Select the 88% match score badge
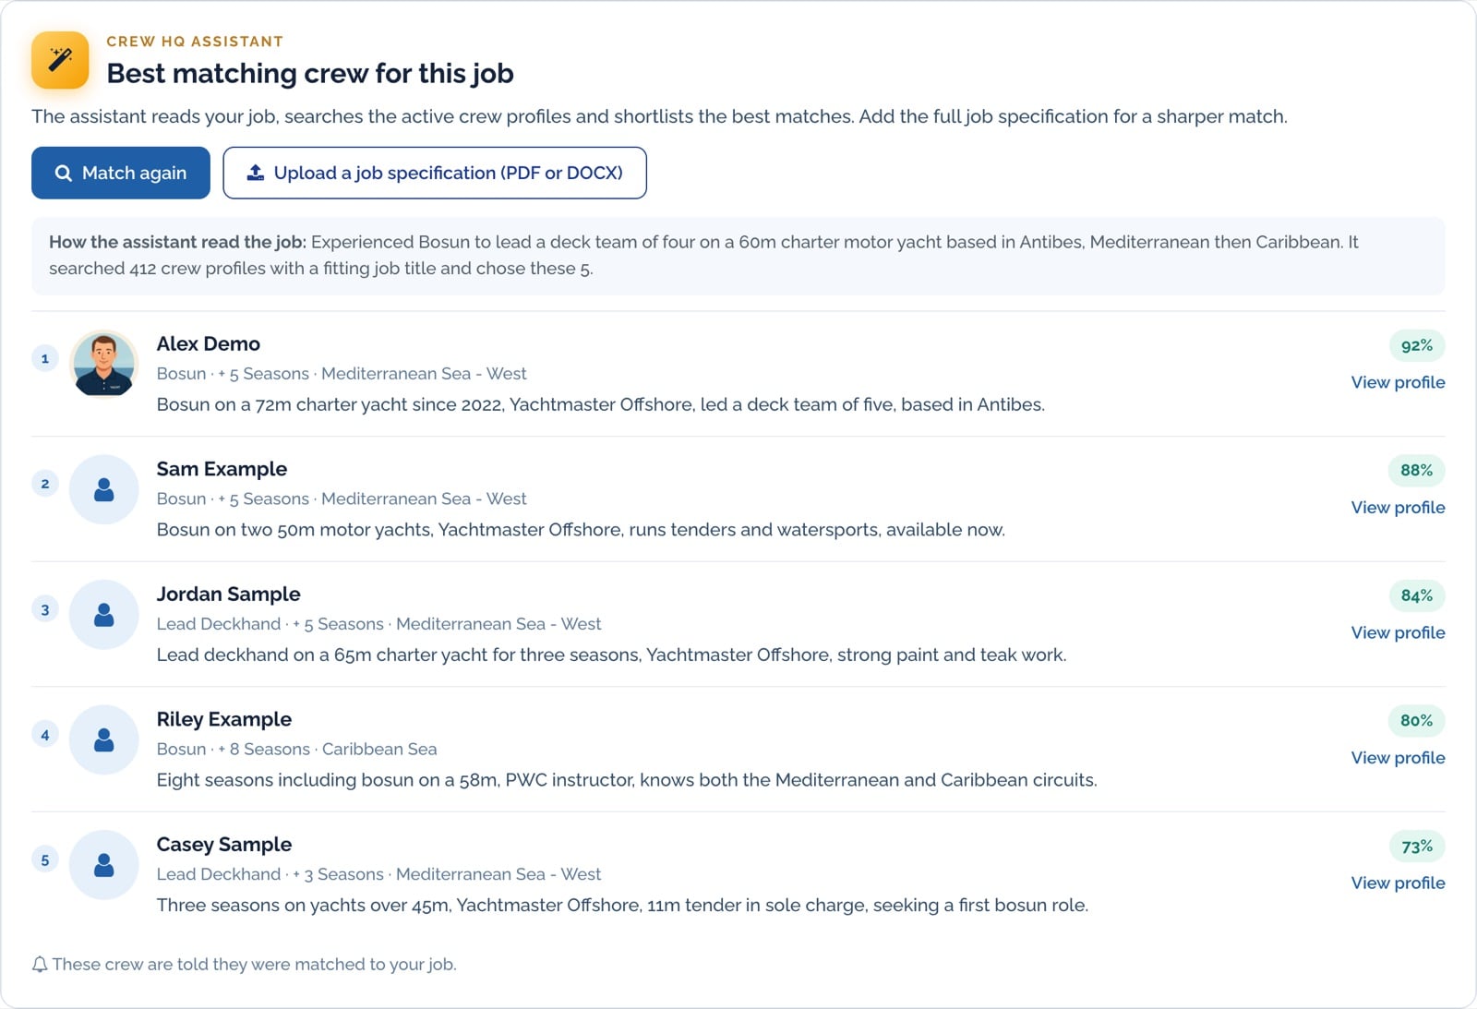The width and height of the screenshot is (1477, 1009). (x=1417, y=470)
